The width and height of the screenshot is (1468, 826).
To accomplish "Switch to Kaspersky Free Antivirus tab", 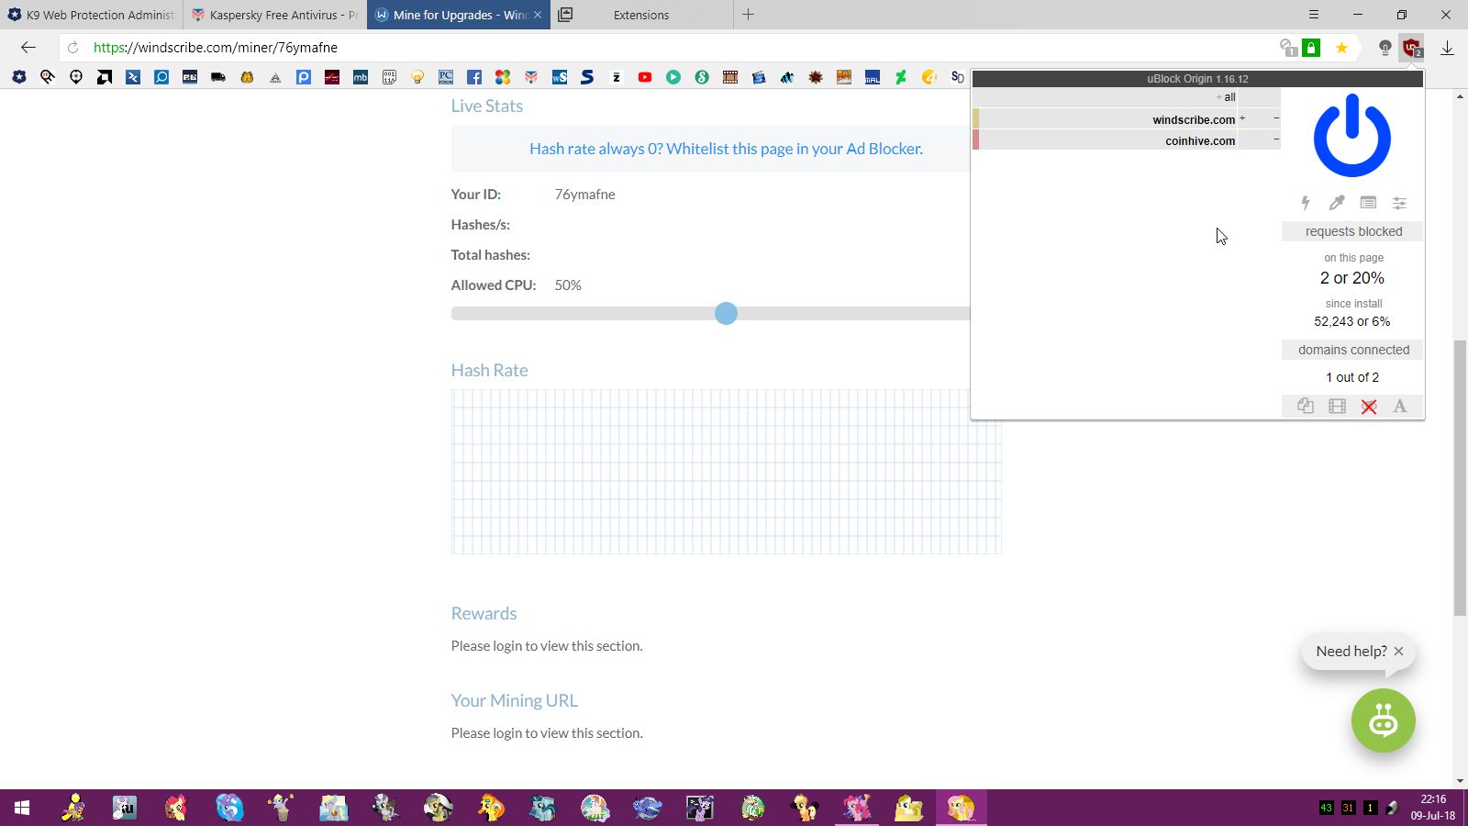I will click(x=275, y=15).
